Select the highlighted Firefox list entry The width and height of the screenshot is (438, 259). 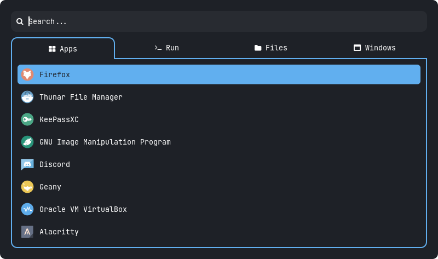[x=219, y=74]
